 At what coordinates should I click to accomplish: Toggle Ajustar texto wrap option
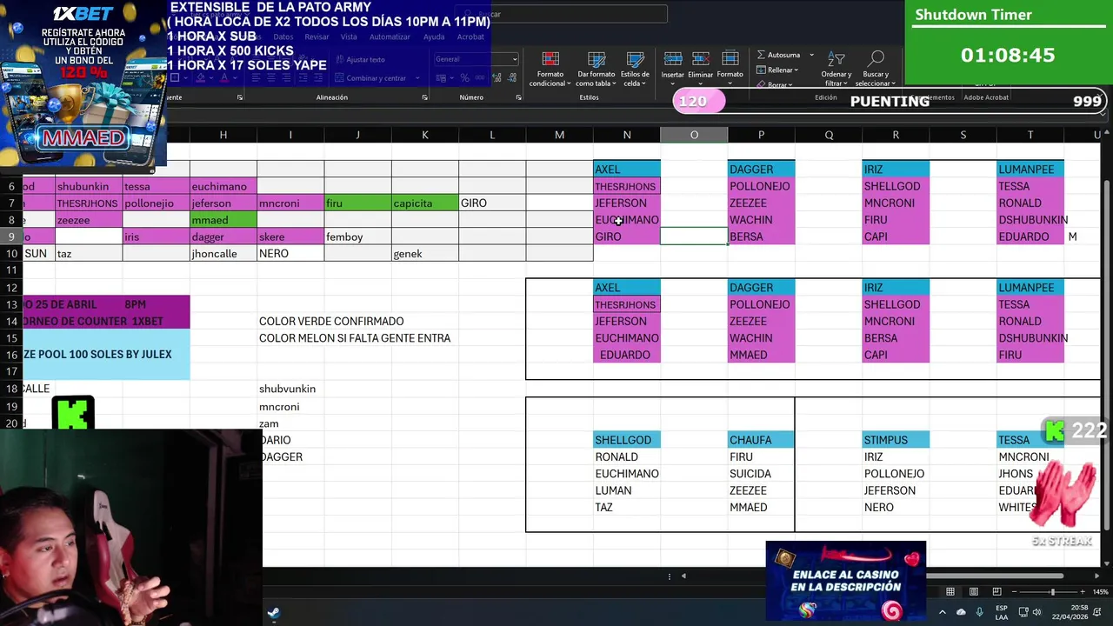click(359, 59)
